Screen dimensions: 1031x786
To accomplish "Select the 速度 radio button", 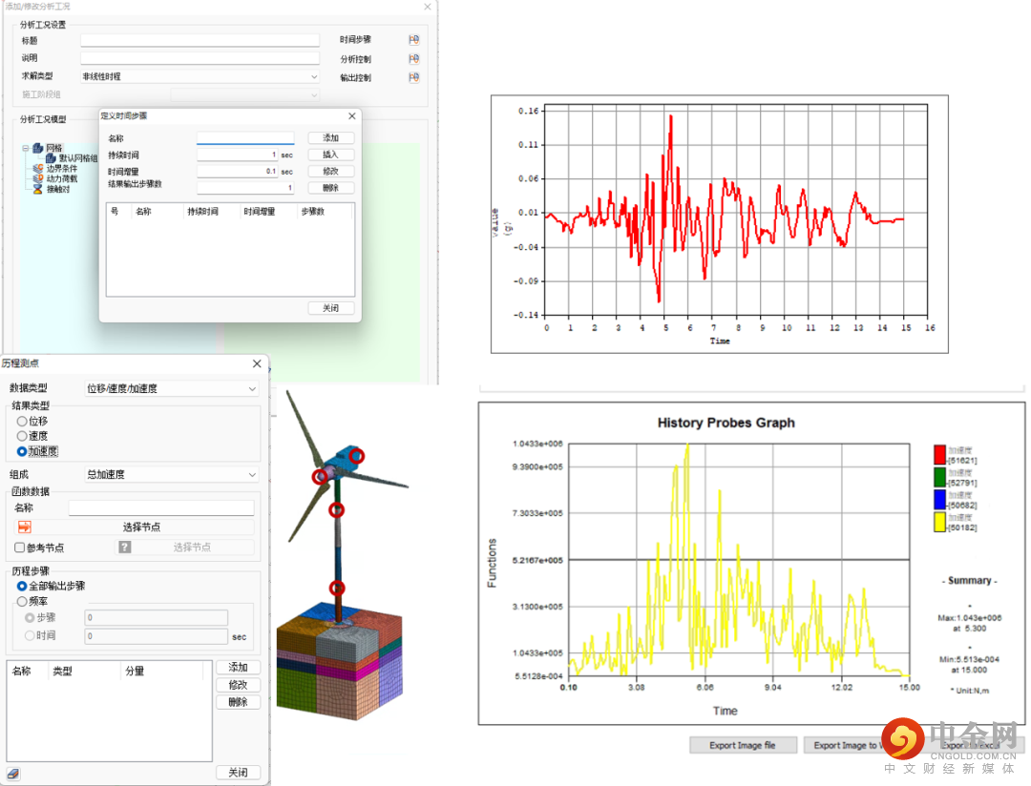I will [x=22, y=436].
